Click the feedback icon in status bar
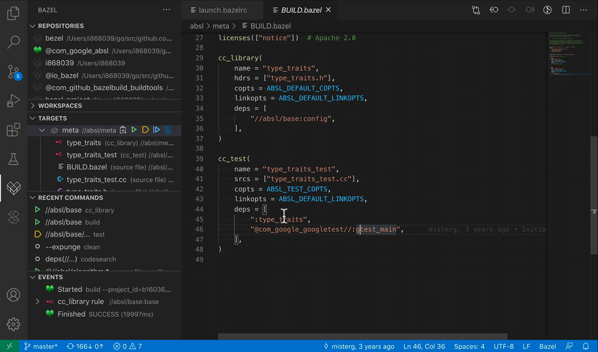Image resolution: width=598 pixels, height=352 pixels. point(569,346)
